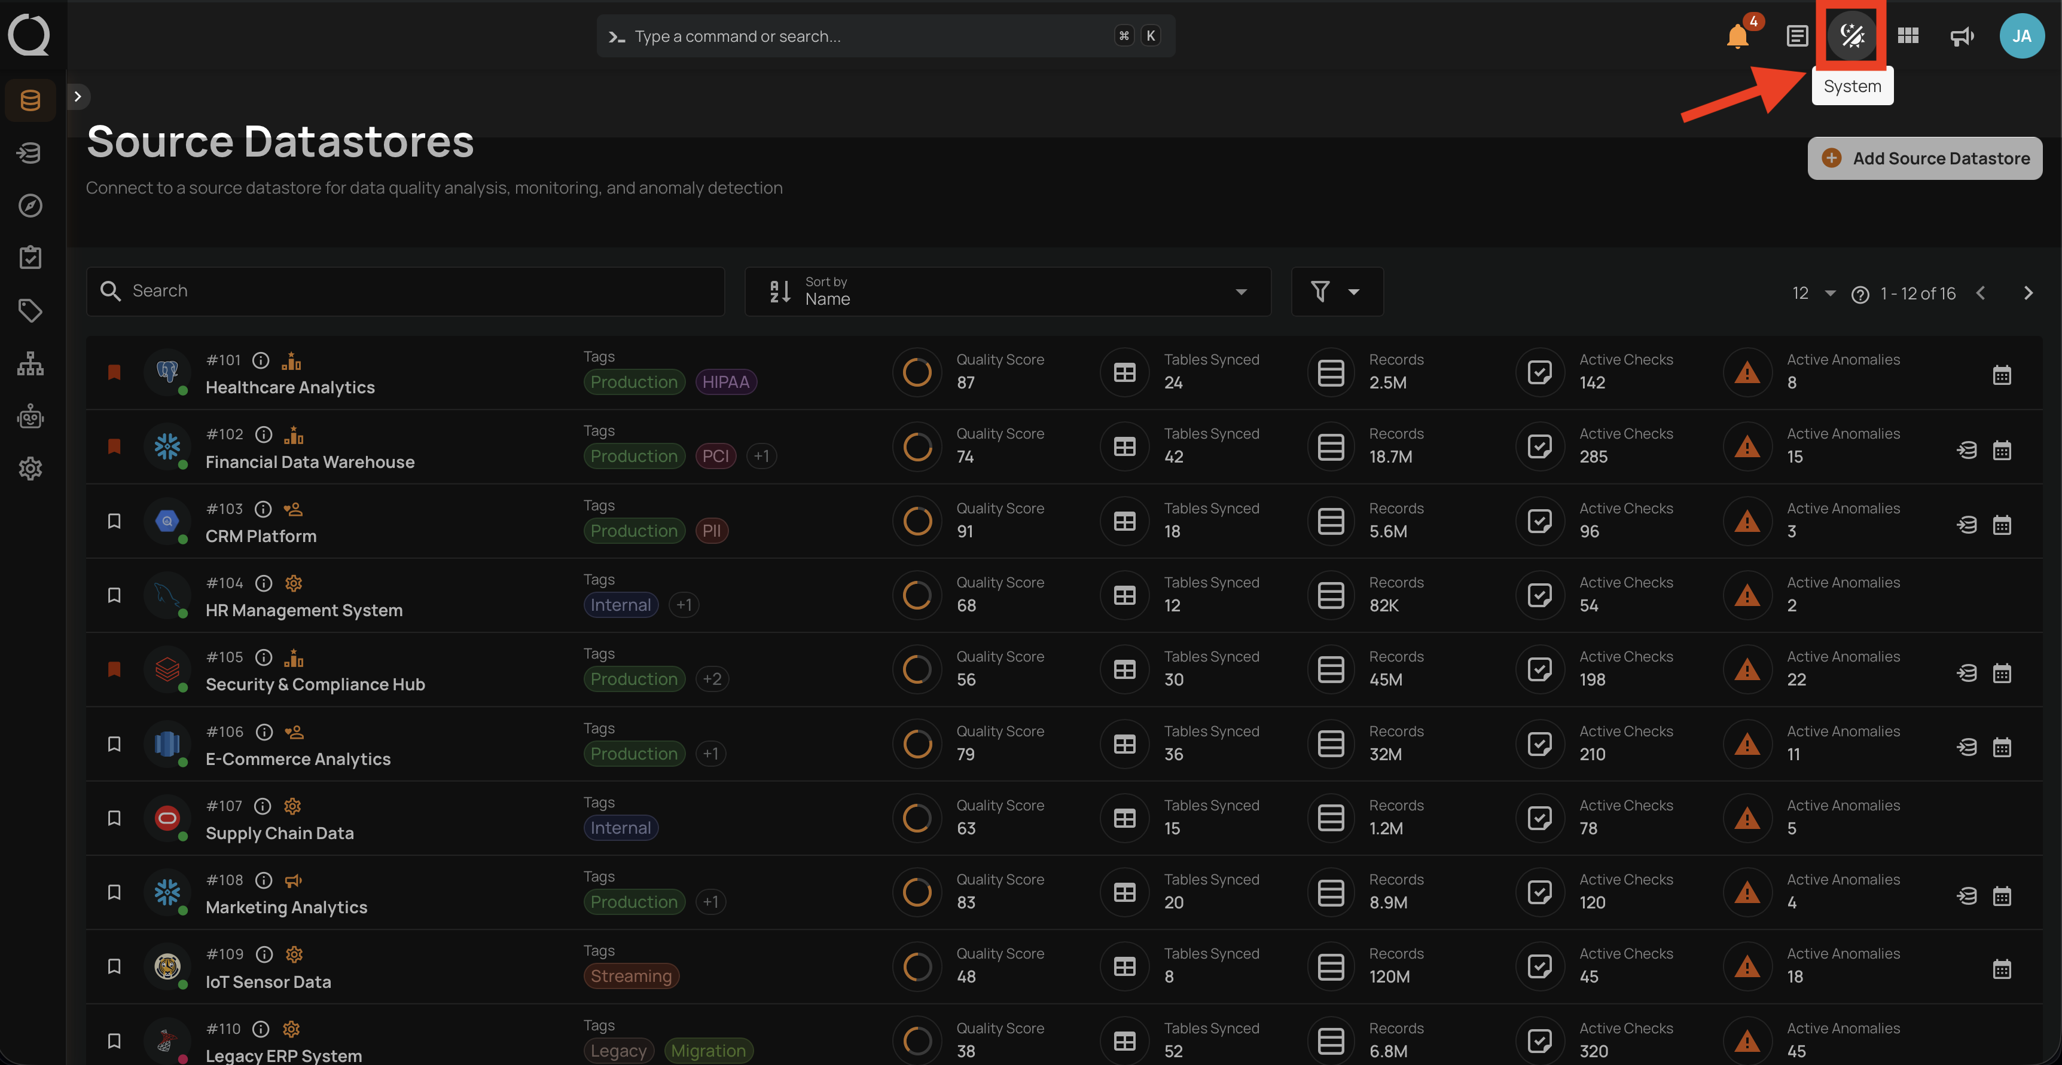Viewport: 2062px width, 1065px height.
Task: Open the Sort by Name dropdown
Action: [x=1007, y=291]
